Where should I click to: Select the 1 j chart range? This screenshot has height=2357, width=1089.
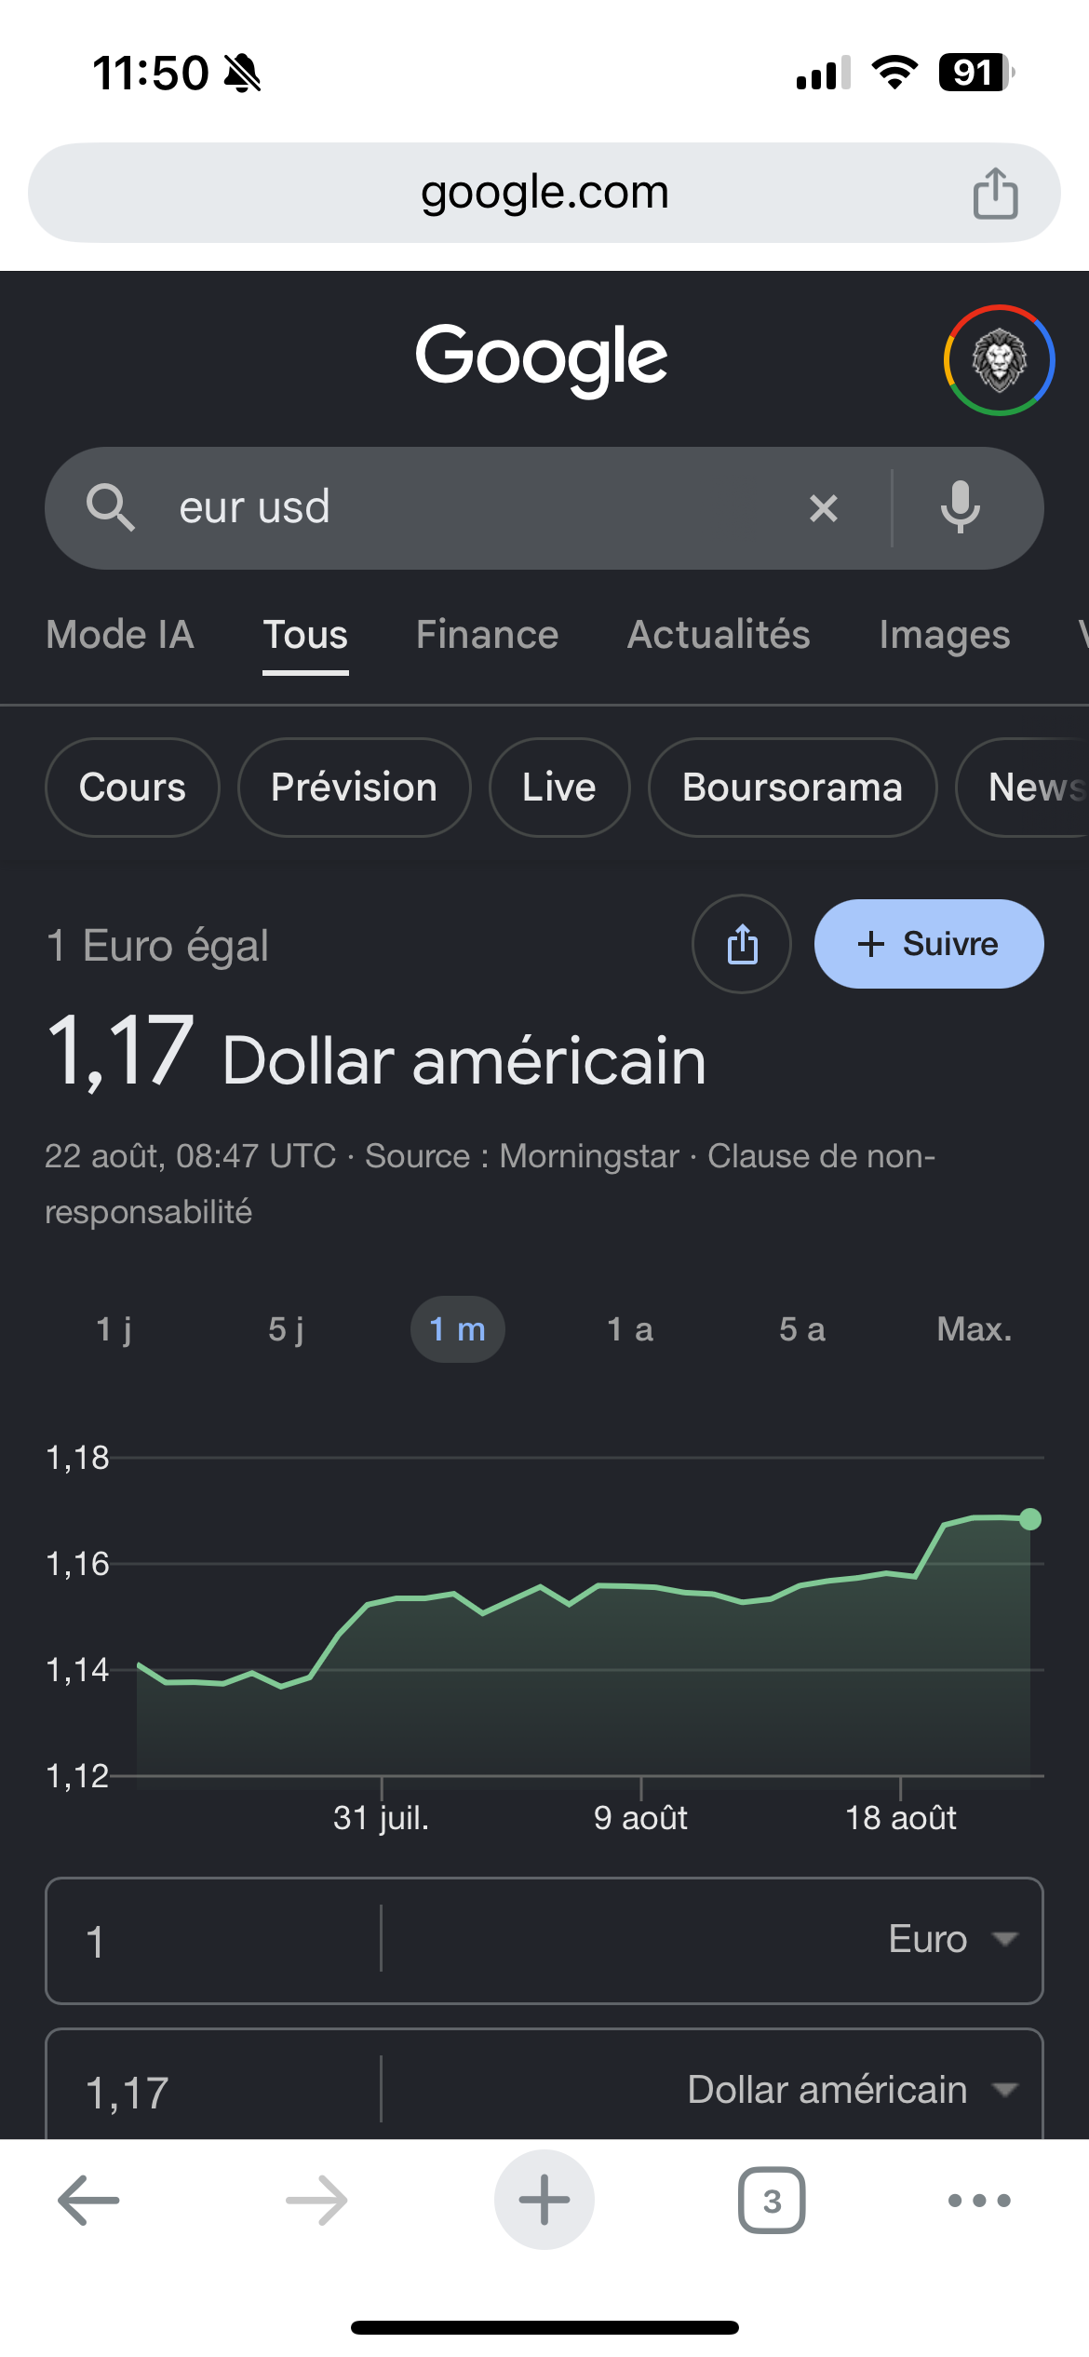(114, 1329)
